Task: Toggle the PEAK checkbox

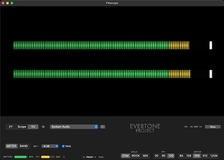Action: [63, 146]
